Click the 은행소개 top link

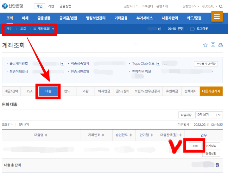point(162,6)
